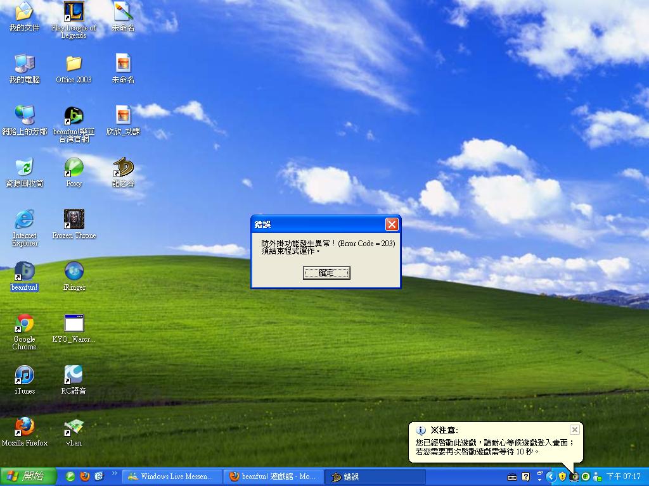Click the language bar keyboard icon
The width and height of the screenshot is (649, 486).
[512, 477]
